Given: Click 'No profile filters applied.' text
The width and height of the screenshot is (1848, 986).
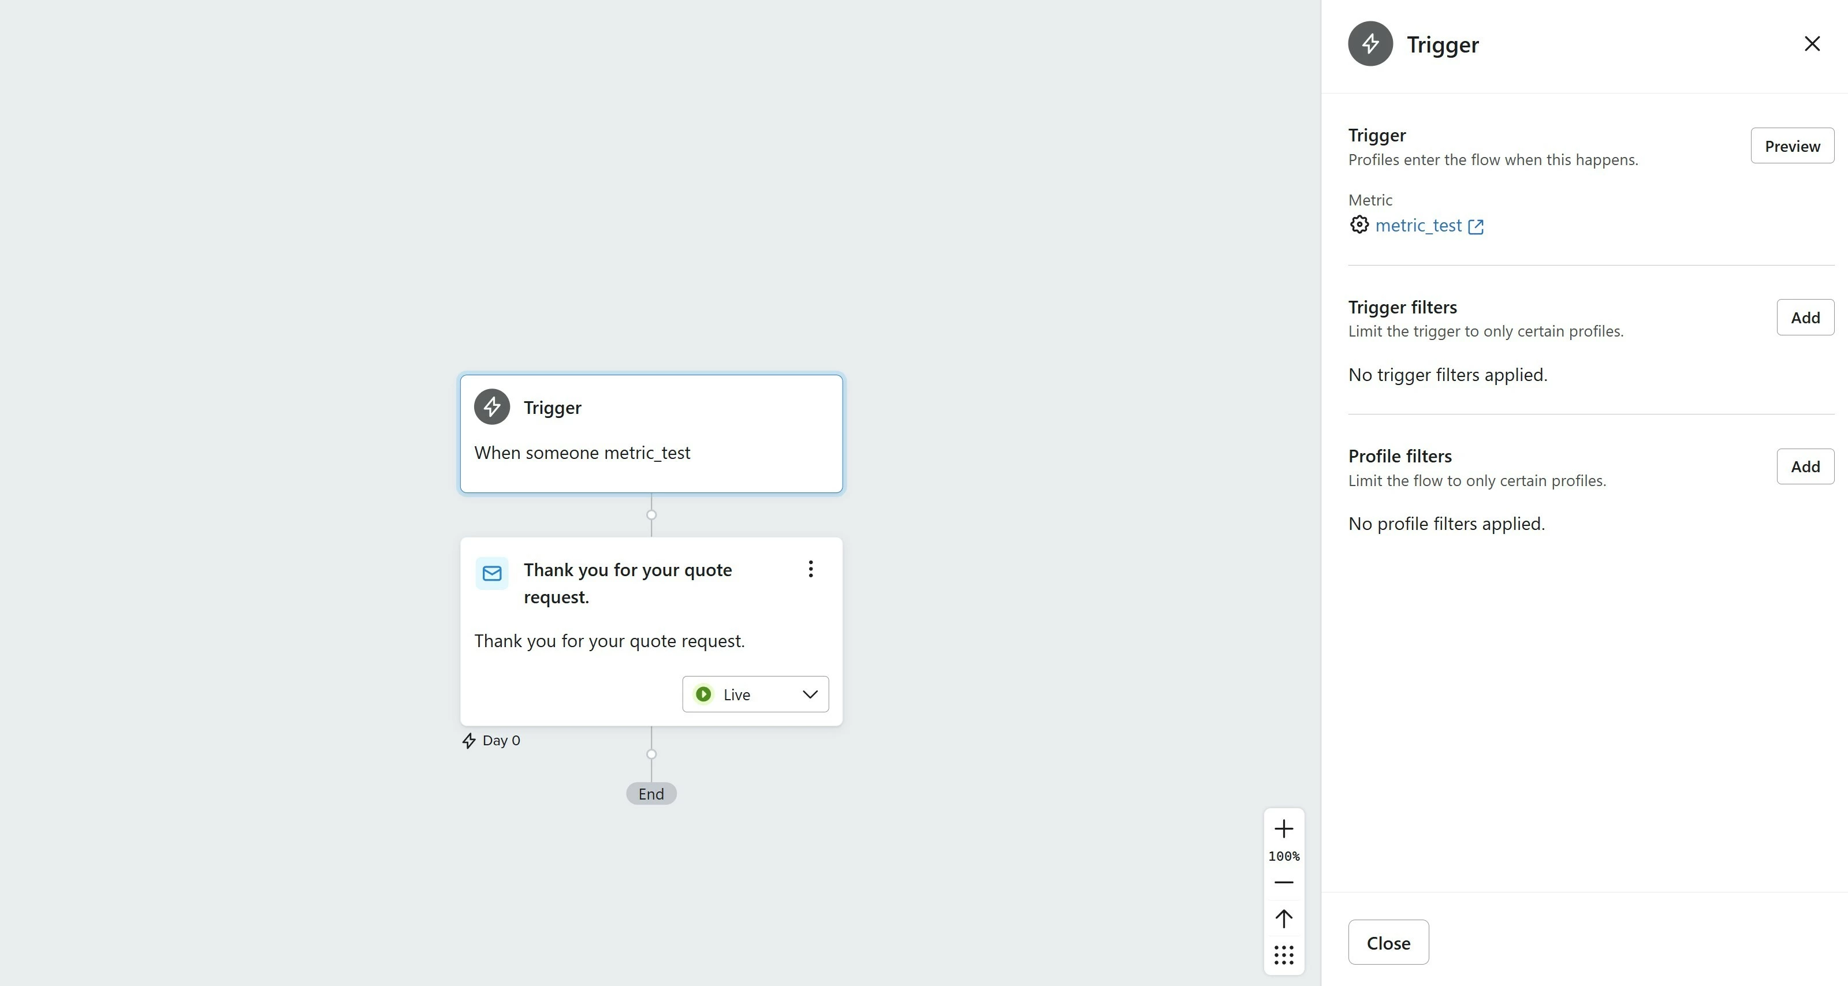Looking at the screenshot, I should [1446, 524].
